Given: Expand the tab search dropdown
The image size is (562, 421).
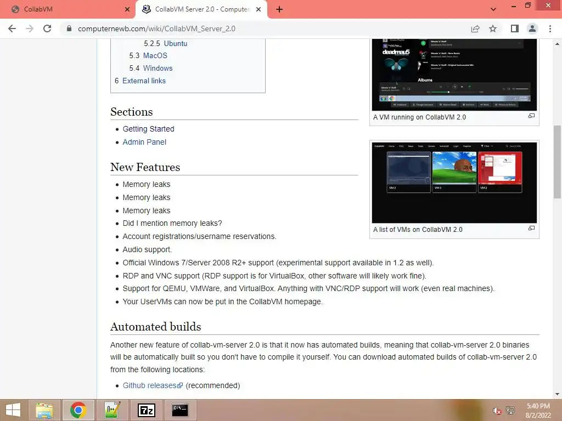Looking at the screenshot, I should point(493,9).
